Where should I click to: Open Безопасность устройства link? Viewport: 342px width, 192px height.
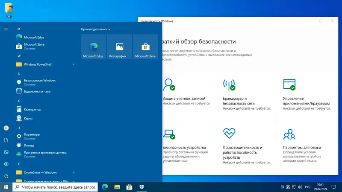click(x=184, y=147)
